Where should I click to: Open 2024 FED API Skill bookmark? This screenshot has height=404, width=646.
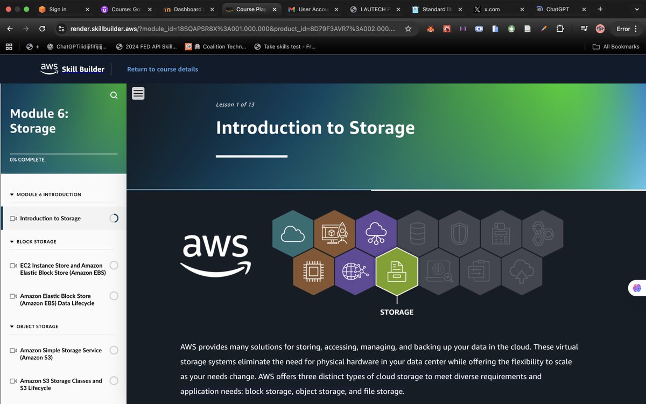coord(146,47)
